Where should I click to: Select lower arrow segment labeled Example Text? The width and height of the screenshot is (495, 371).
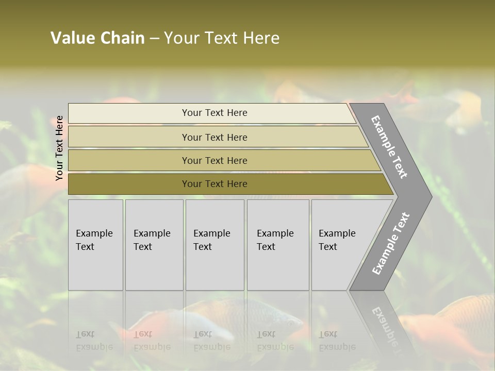pyautogui.click(x=391, y=244)
